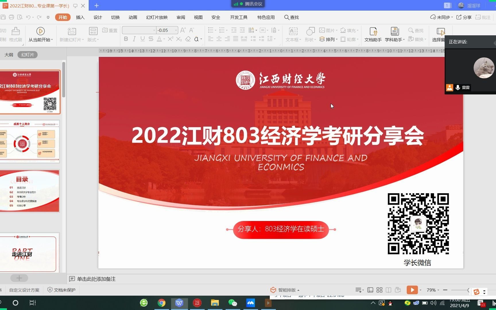Click the subscript X₂ icon
The height and width of the screenshot is (310, 496).
[179, 39]
